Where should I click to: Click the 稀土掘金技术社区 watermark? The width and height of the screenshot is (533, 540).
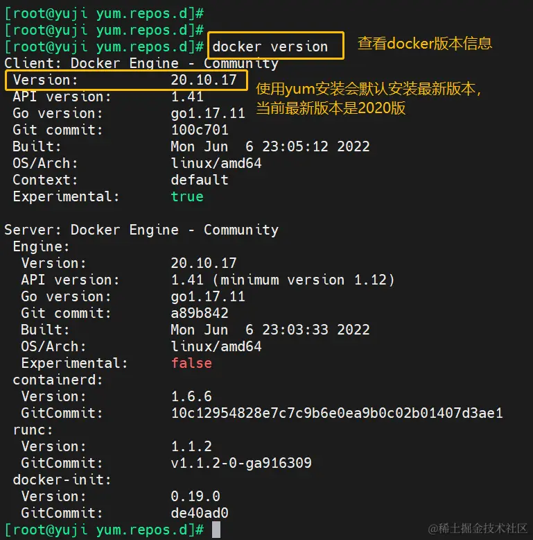tap(477, 528)
